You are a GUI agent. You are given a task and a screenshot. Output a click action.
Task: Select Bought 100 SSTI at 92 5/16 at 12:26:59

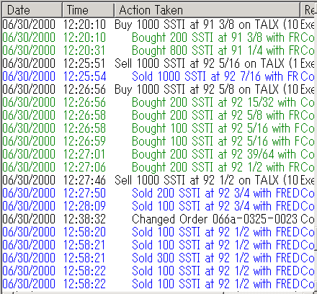[158, 141]
